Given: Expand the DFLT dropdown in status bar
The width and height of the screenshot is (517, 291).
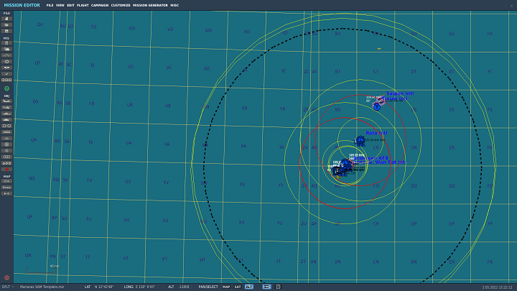Looking at the screenshot, I should [x=8, y=287].
